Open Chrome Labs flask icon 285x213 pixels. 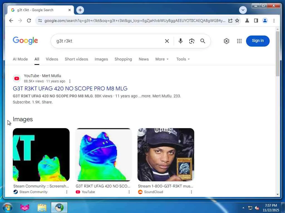pos(247,21)
